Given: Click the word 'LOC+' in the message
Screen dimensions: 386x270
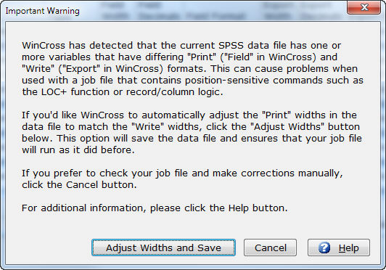Looking at the screenshot, I should [54, 92].
